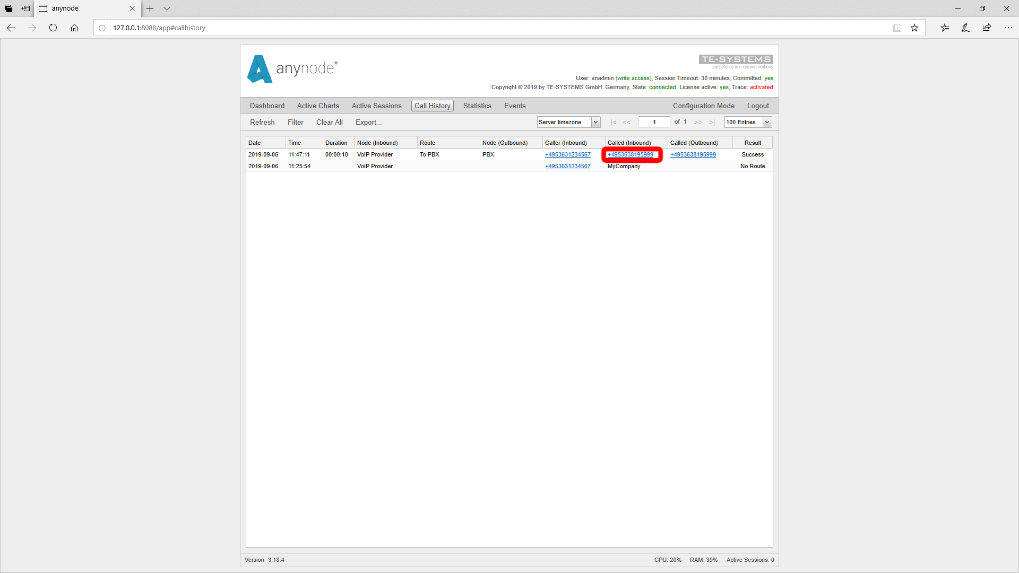Show site information icon in address bar
Image resolution: width=1019 pixels, height=573 pixels.
click(x=102, y=28)
